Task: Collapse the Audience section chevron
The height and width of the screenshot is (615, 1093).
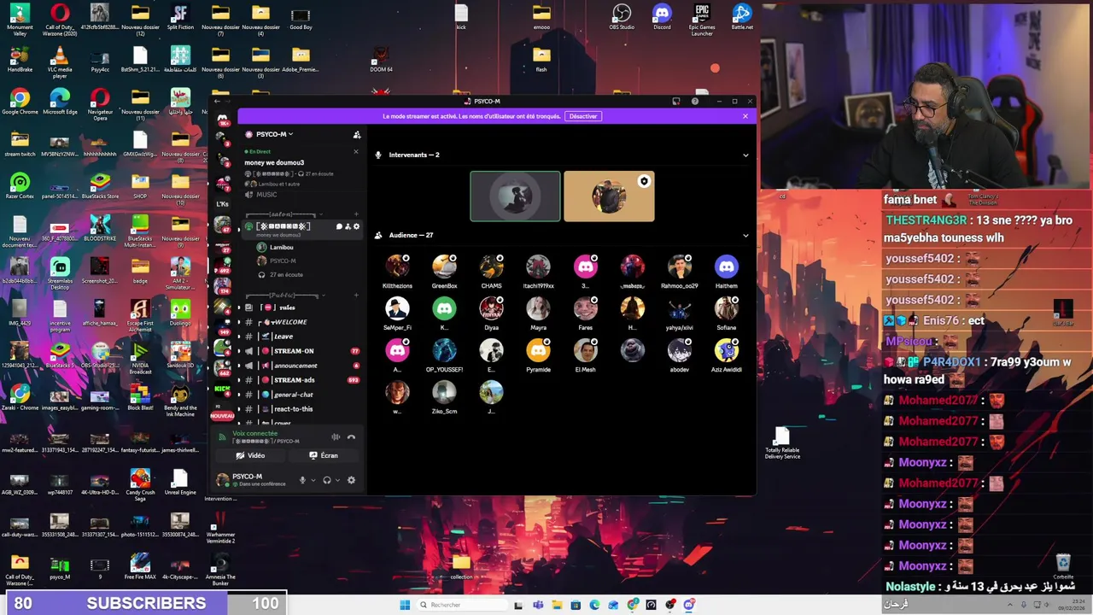Action: pyautogui.click(x=745, y=236)
